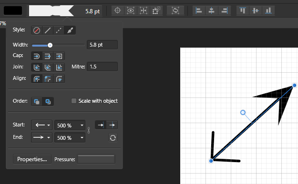Open the End arrowhead style dropdown

click(x=41, y=137)
